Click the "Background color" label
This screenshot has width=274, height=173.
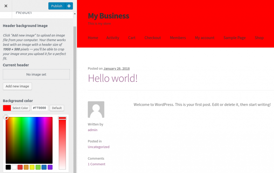tap(18, 101)
